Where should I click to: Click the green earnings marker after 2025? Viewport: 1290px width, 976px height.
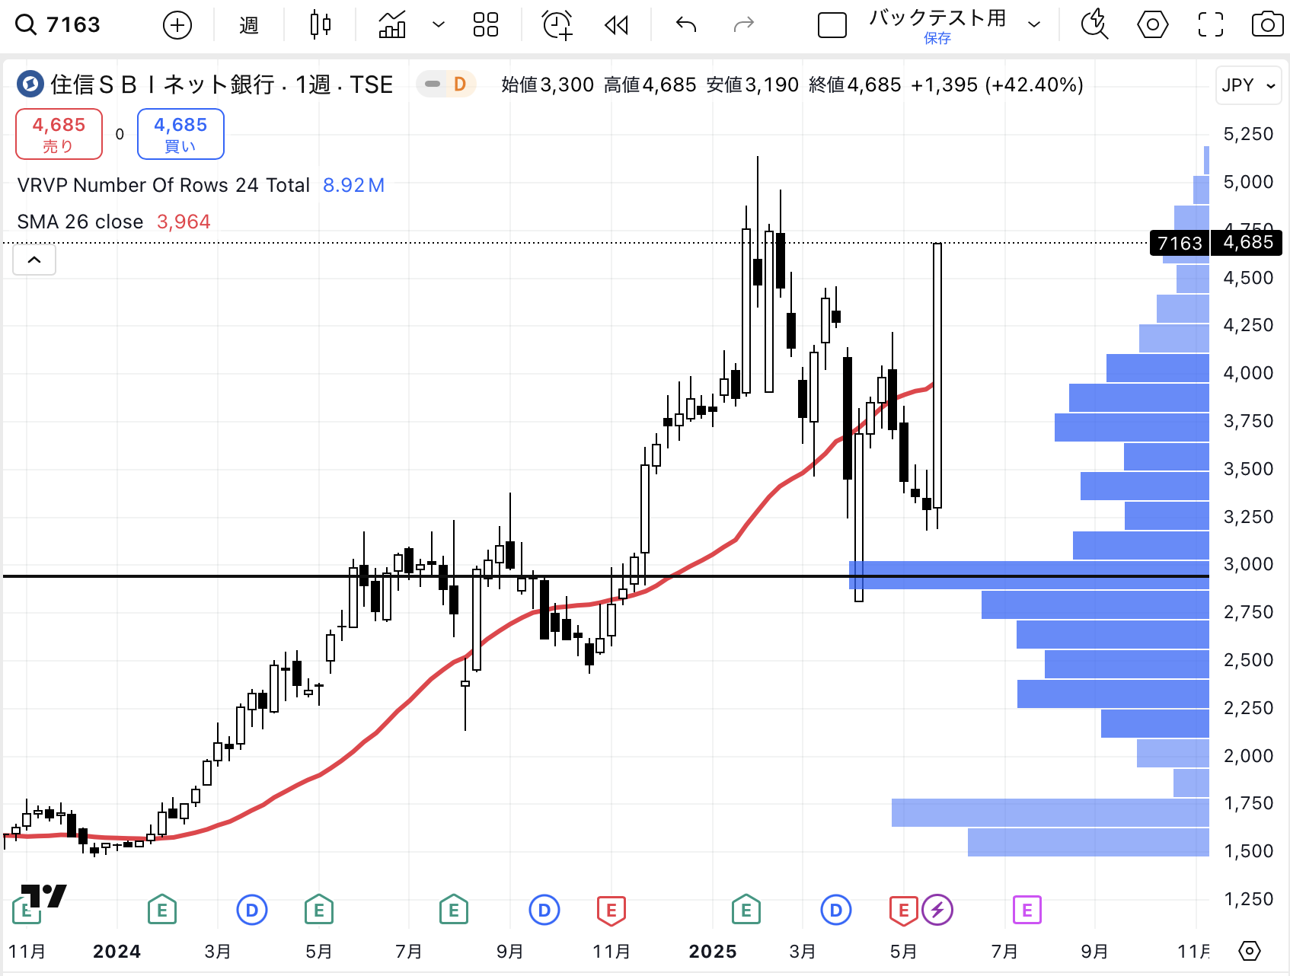(x=746, y=910)
